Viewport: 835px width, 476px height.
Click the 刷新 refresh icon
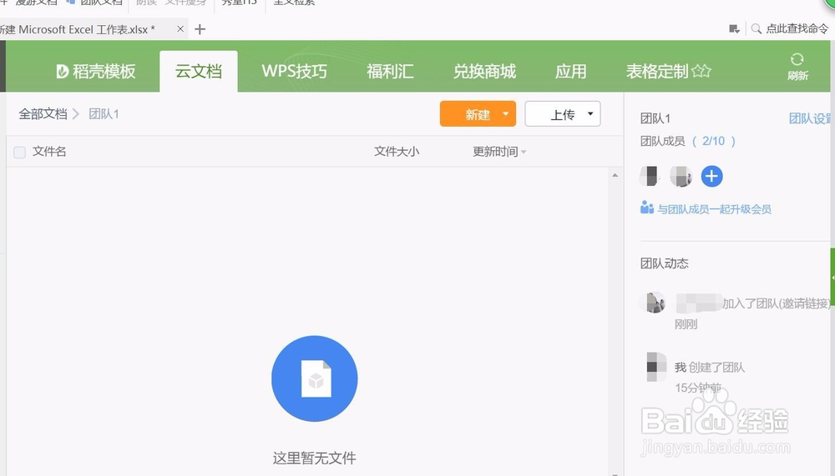[797, 67]
